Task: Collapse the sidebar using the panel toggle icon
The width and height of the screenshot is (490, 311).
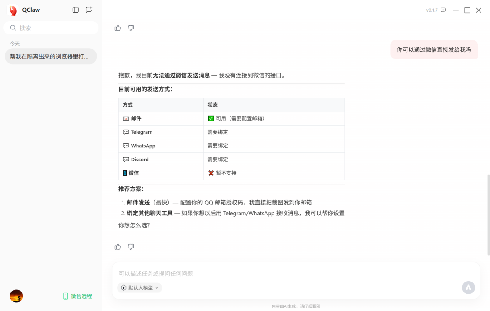Action: coord(75,10)
